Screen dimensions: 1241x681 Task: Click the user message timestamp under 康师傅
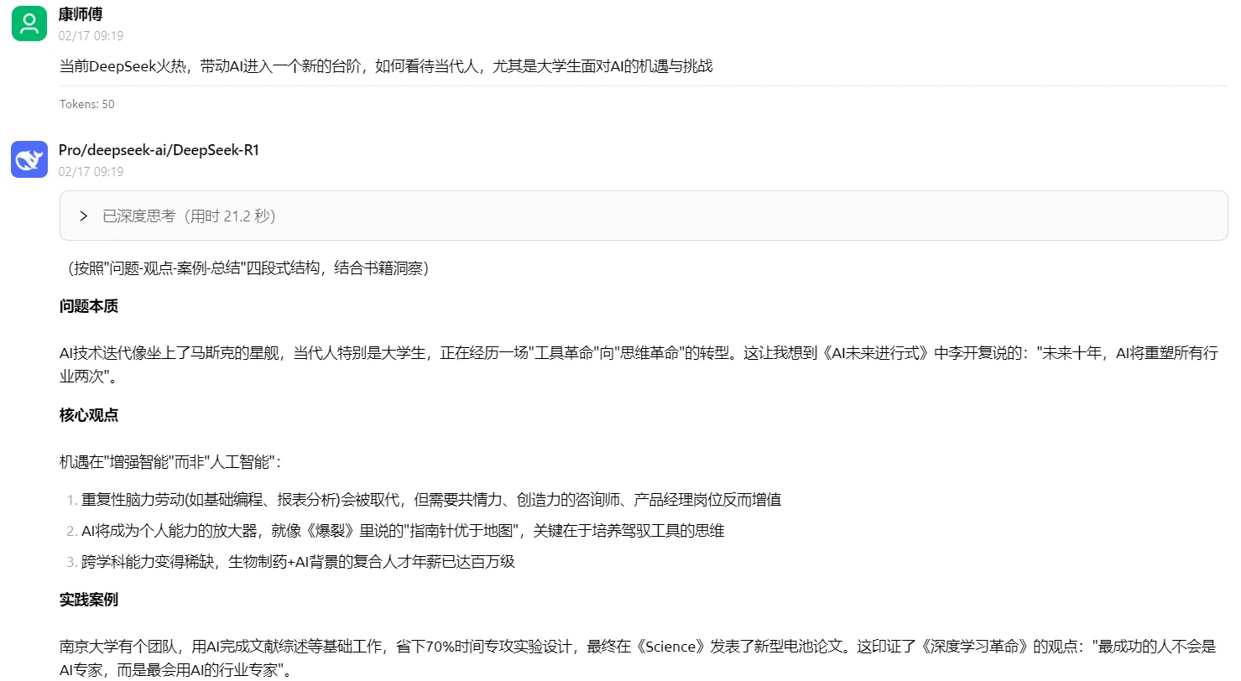pyautogui.click(x=91, y=35)
